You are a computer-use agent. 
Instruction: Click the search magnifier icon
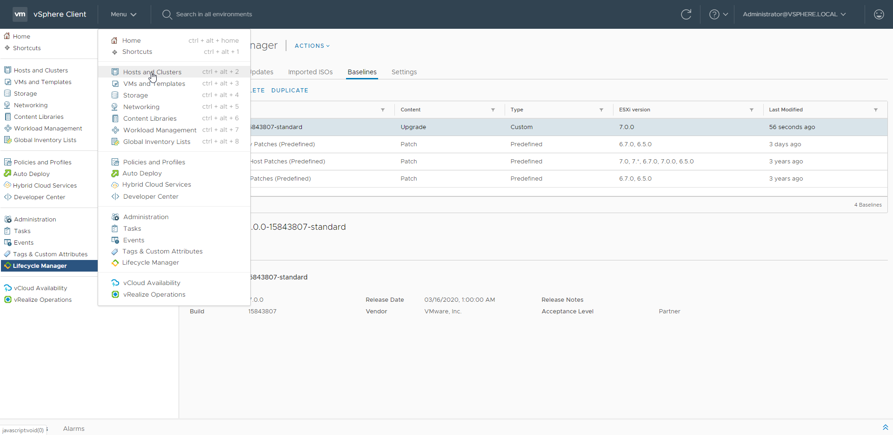tap(167, 14)
